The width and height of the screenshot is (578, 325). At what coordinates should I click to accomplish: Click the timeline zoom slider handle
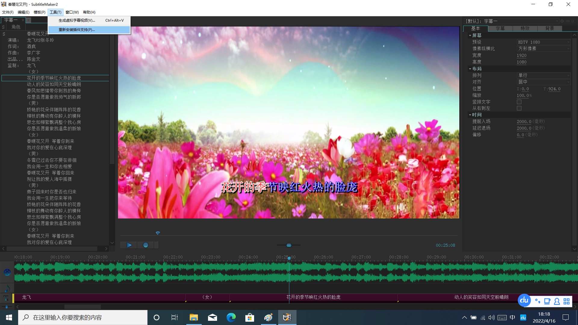click(x=7, y=307)
